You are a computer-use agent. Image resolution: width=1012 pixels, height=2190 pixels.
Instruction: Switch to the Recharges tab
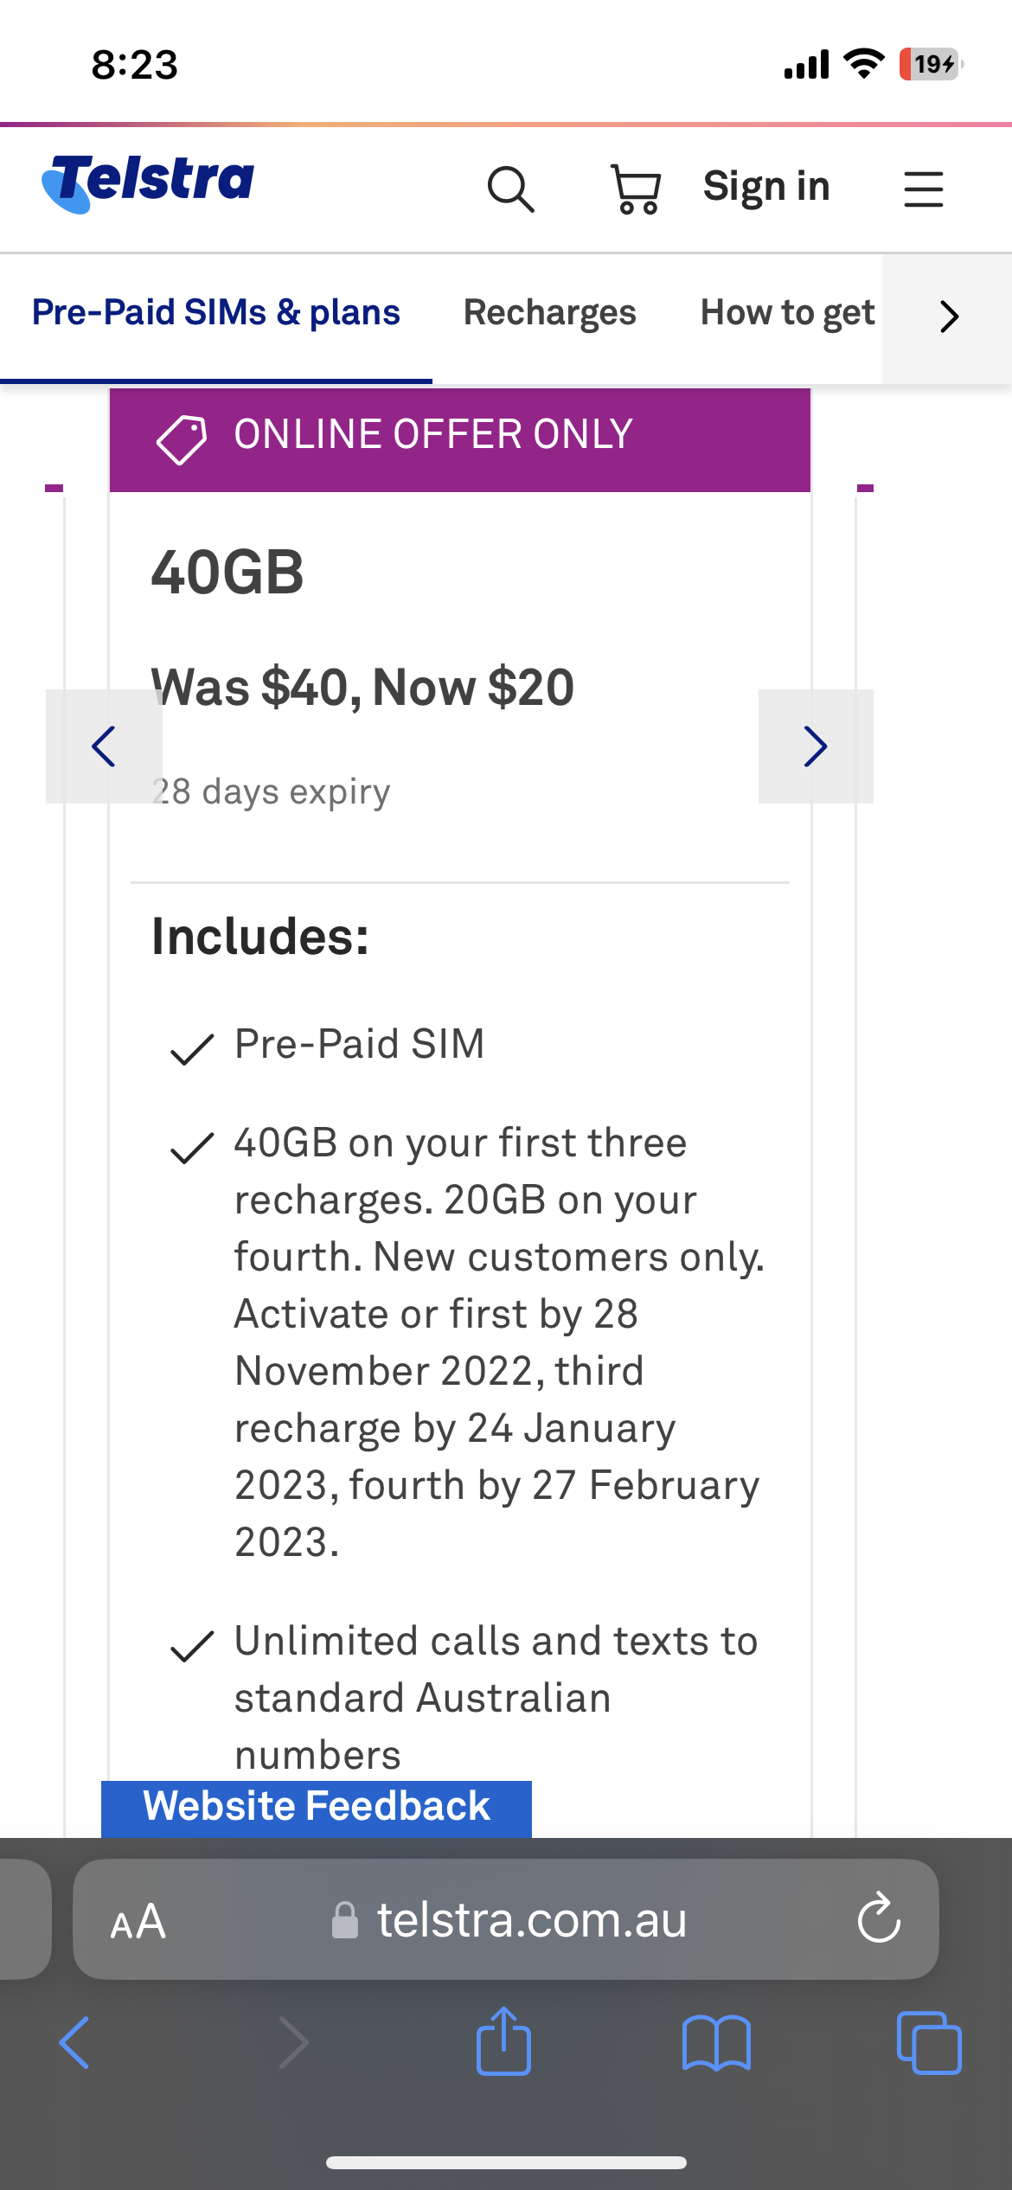click(549, 313)
